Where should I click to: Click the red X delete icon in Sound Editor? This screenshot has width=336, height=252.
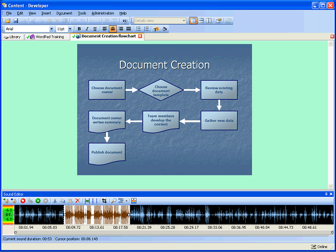point(78,201)
